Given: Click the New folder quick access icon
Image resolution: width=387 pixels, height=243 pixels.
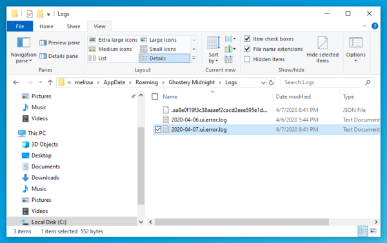Looking at the screenshot, I should (x=40, y=14).
